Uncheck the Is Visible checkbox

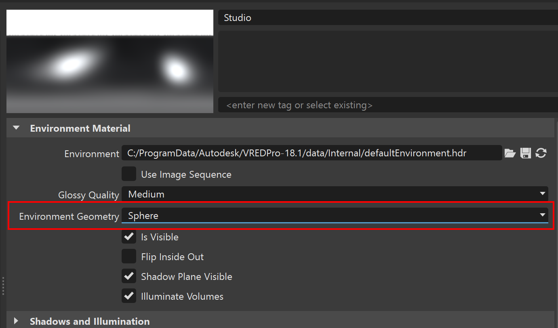pos(129,237)
